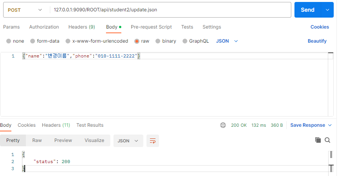Switch to Preview response view
The width and height of the screenshot is (340, 176).
[63, 140]
